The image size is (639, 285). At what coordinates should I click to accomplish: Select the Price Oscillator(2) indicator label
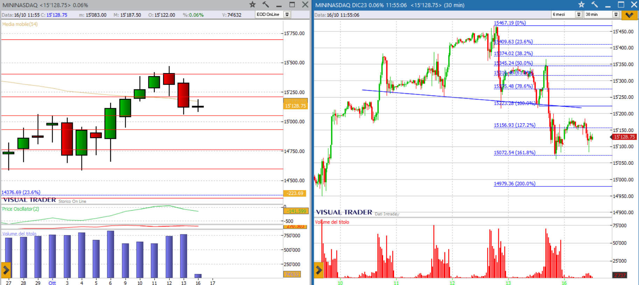click(21, 209)
